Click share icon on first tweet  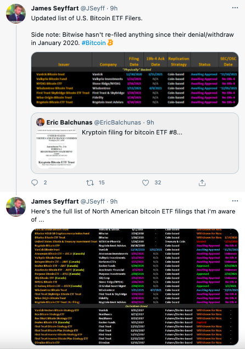(x=202, y=183)
